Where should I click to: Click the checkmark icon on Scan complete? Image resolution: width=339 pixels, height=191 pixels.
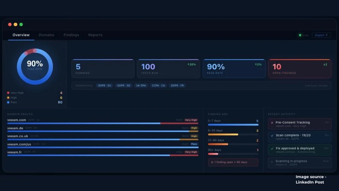pos(272,136)
